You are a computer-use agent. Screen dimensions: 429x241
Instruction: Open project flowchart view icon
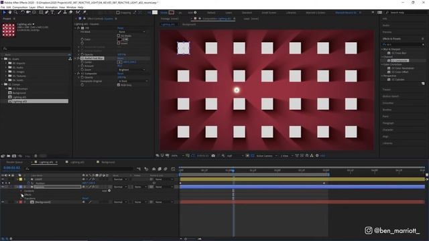point(70,59)
